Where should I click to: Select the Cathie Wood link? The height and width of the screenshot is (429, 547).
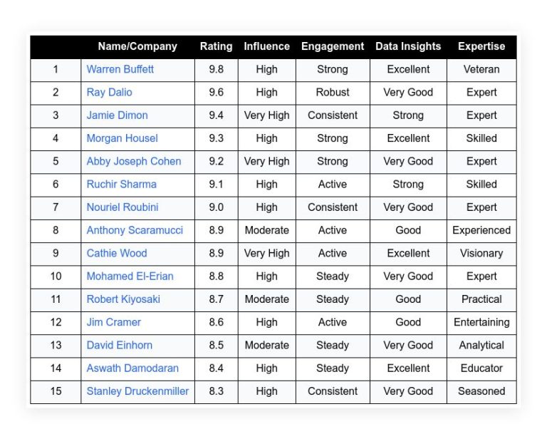coord(117,254)
